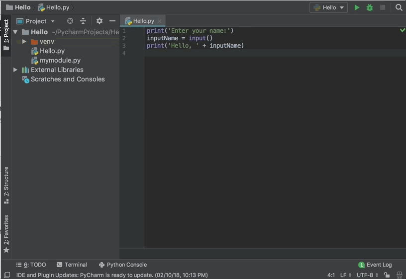
Task: Toggle tool window bars icon at bottom-left
Action: [7, 275]
